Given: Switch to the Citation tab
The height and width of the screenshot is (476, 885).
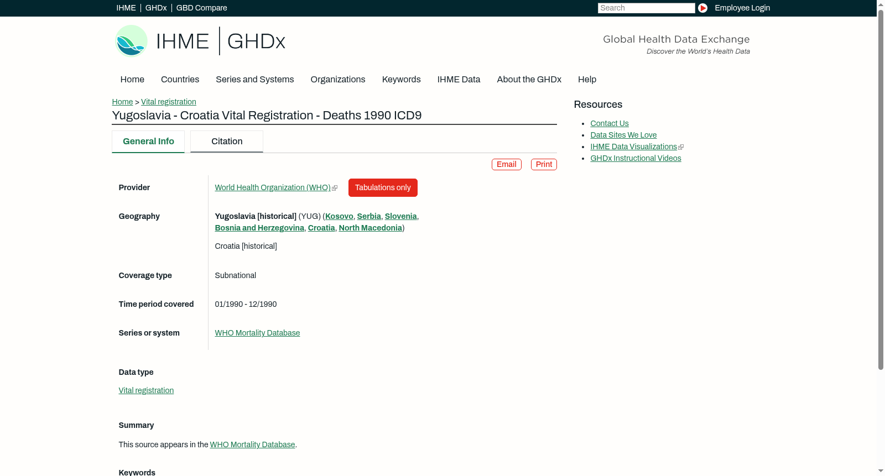Looking at the screenshot, I should [x=227, y=142].
